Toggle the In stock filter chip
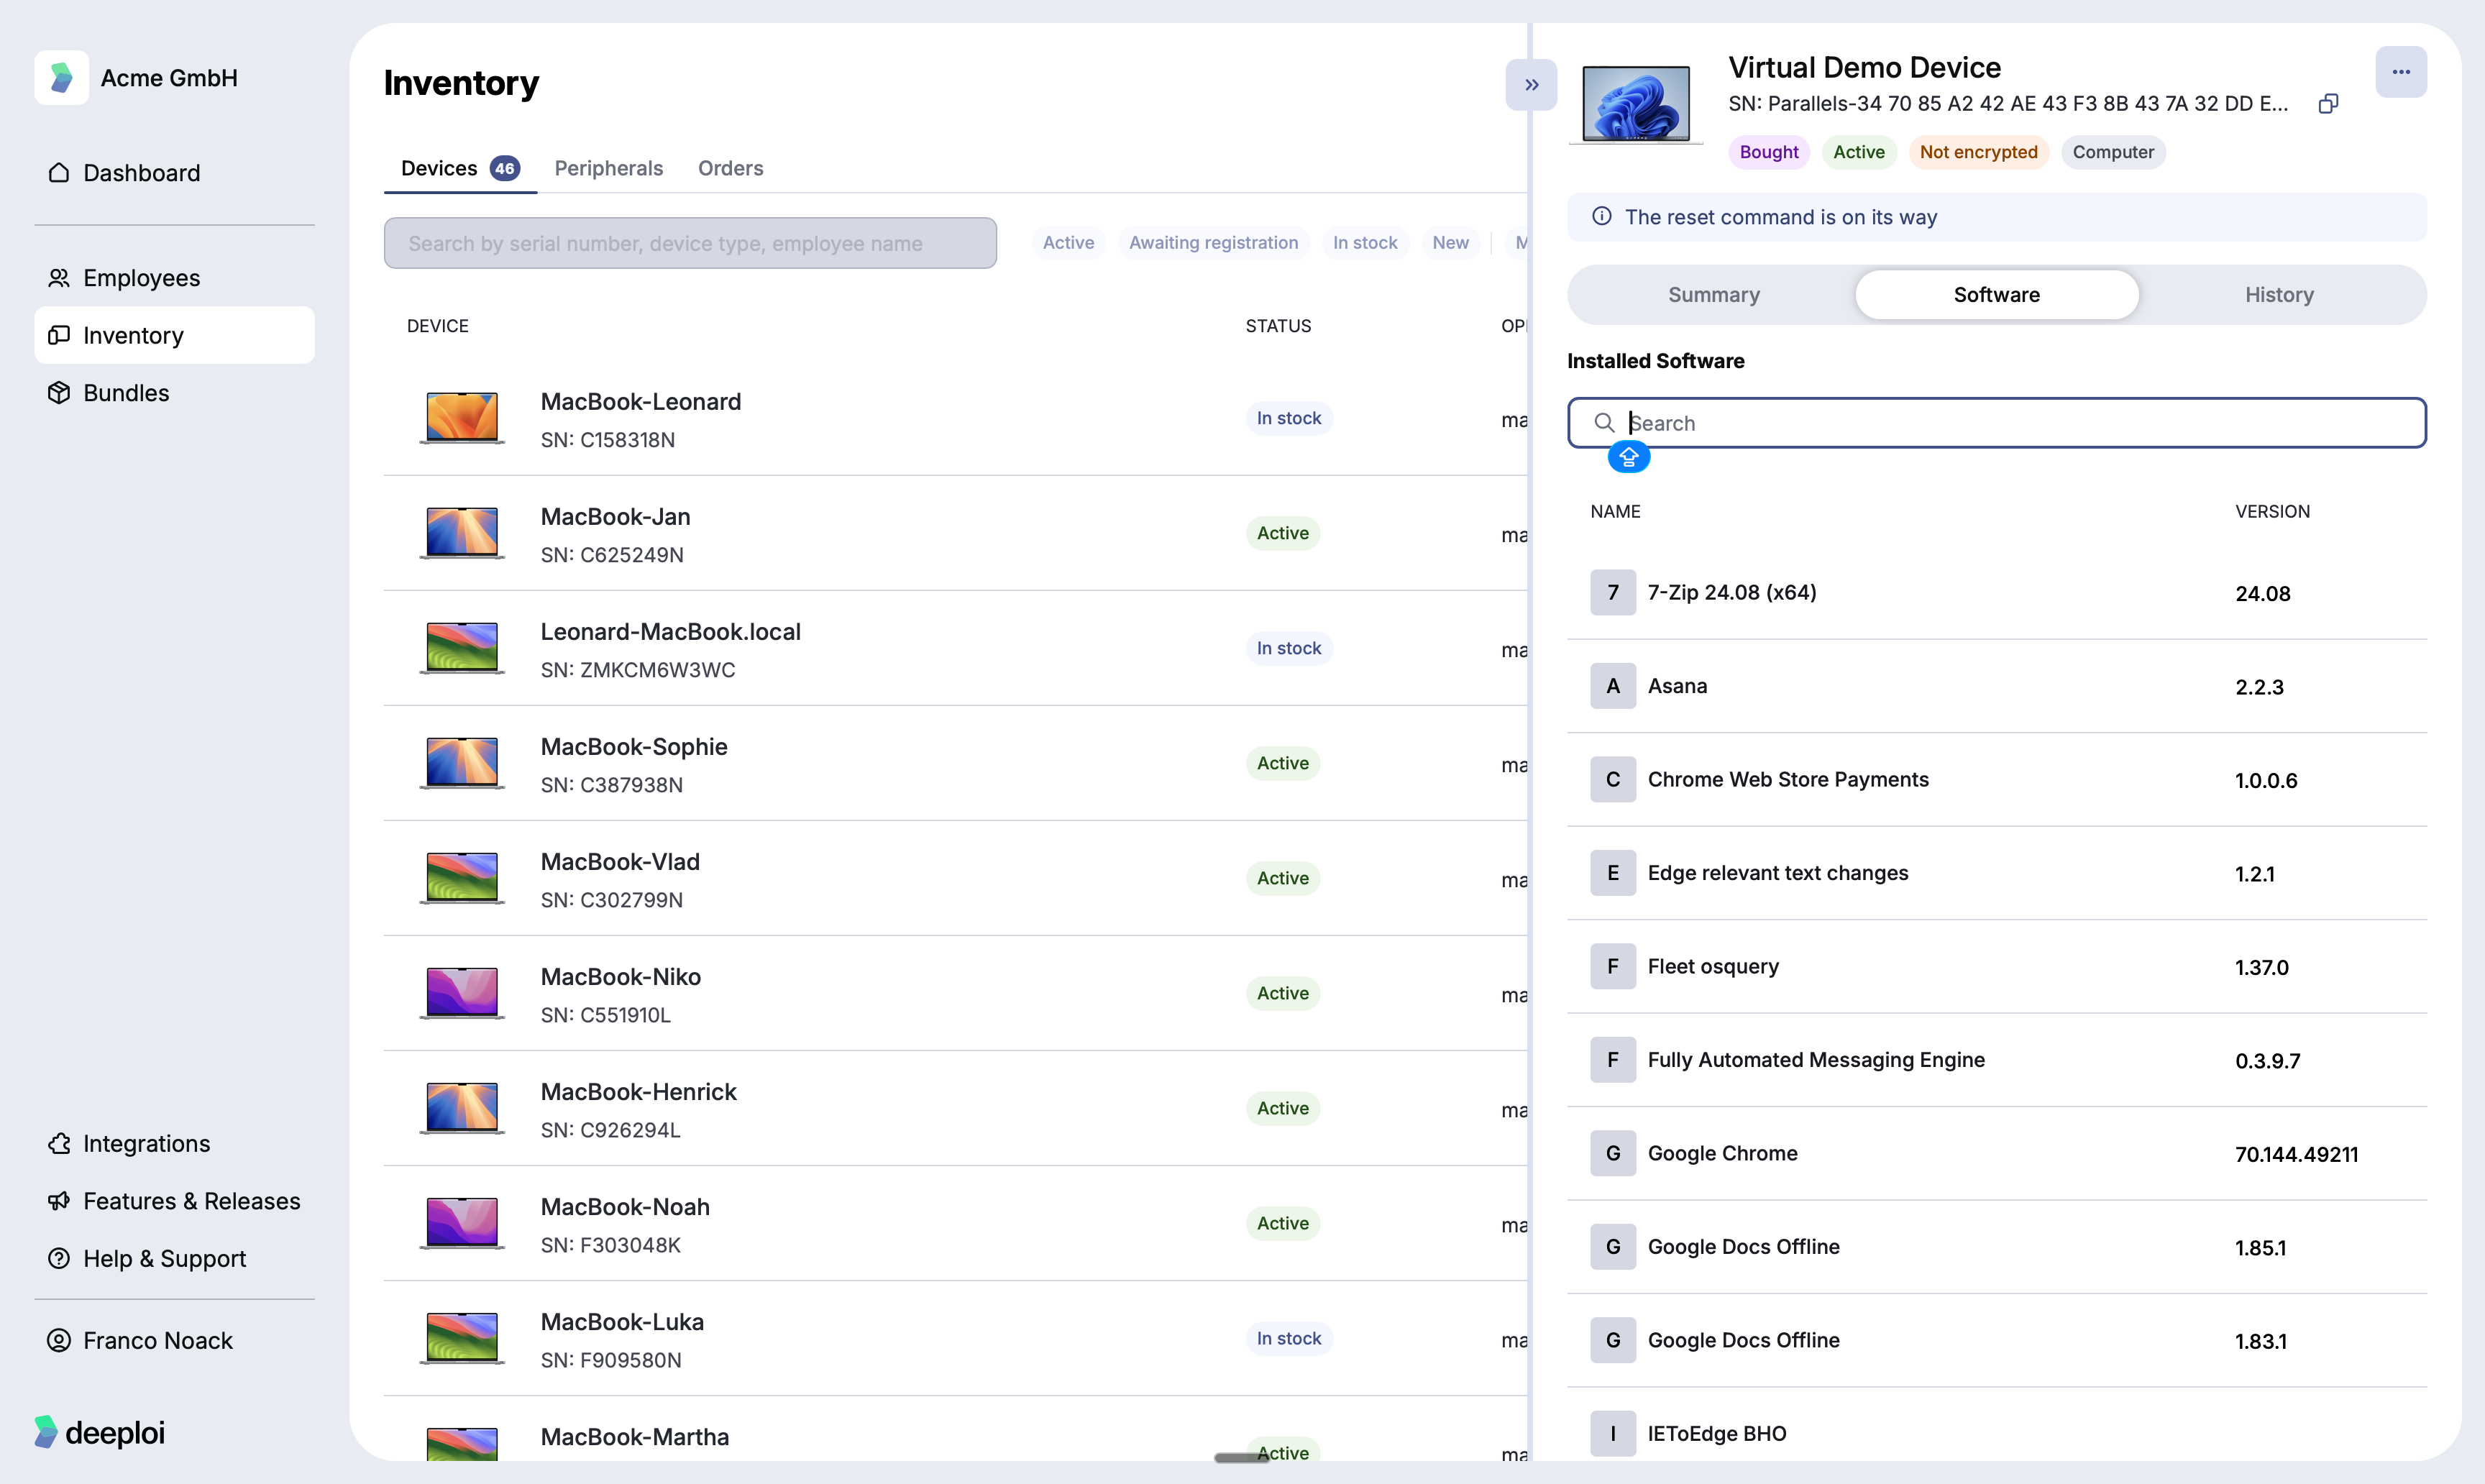Screen dimensions: 2485x1484 click(1364, 243)
